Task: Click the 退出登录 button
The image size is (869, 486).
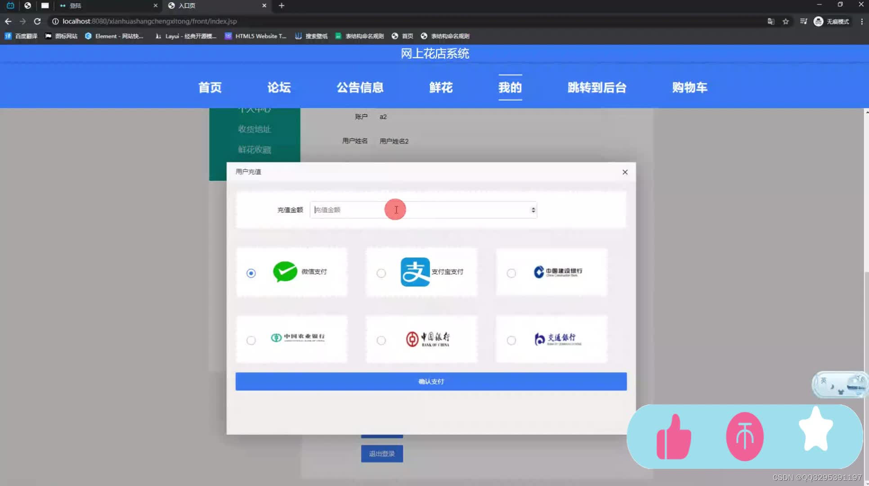Action: (382, 454)
